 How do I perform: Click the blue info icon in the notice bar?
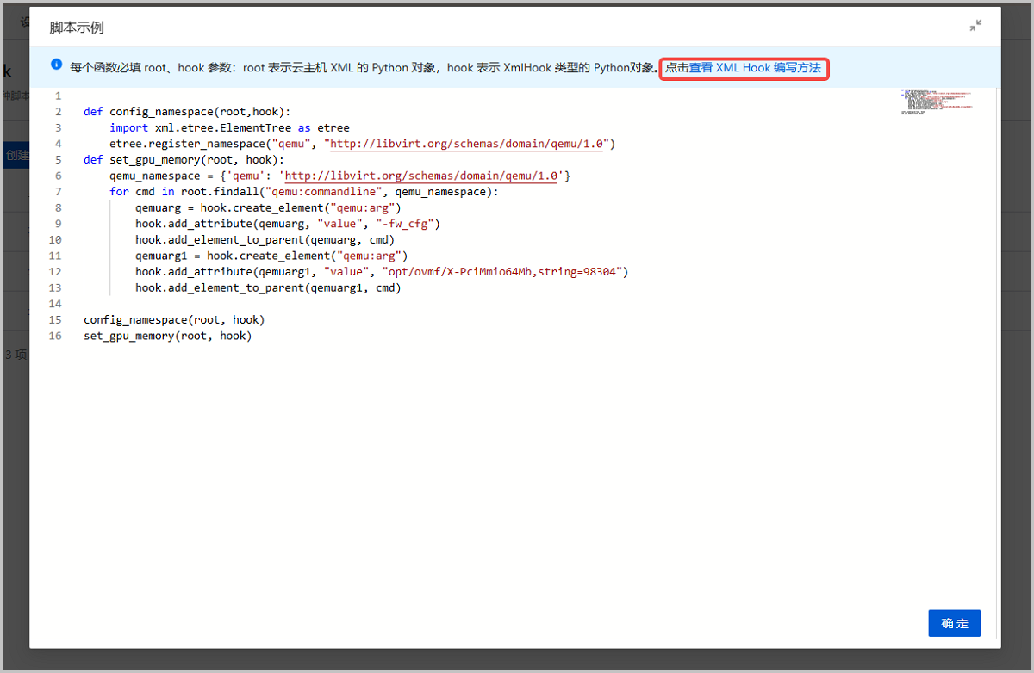coord(57,65)
